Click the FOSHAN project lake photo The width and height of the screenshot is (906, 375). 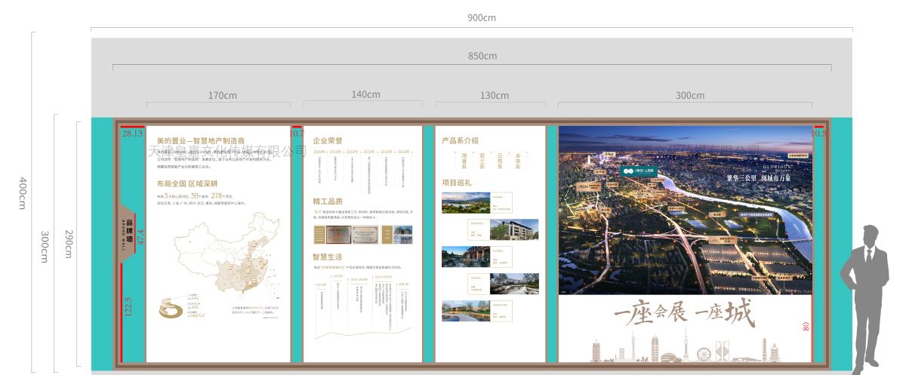[464, 203]
